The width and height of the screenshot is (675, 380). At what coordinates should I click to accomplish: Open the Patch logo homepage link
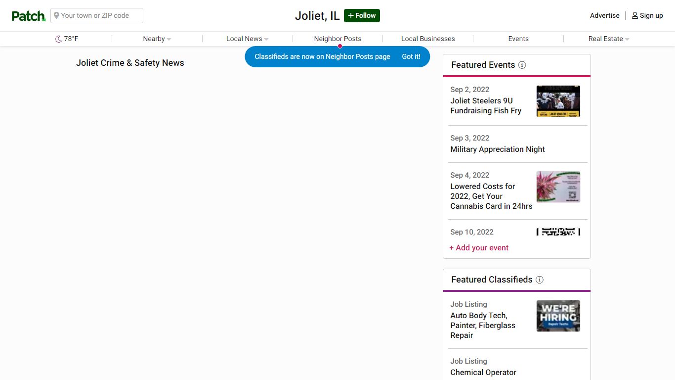(x=29, y=16)
